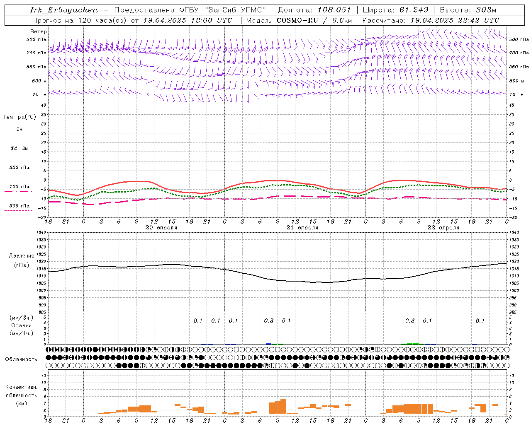Viewport: 531px width, 424px height.
Task: Click the 850 гПа label in the temperature legend
Action: (x=19, y=168)
